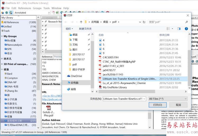198x136 pixels.
Task: Open the Groups menu
Action: click(37, 8)
